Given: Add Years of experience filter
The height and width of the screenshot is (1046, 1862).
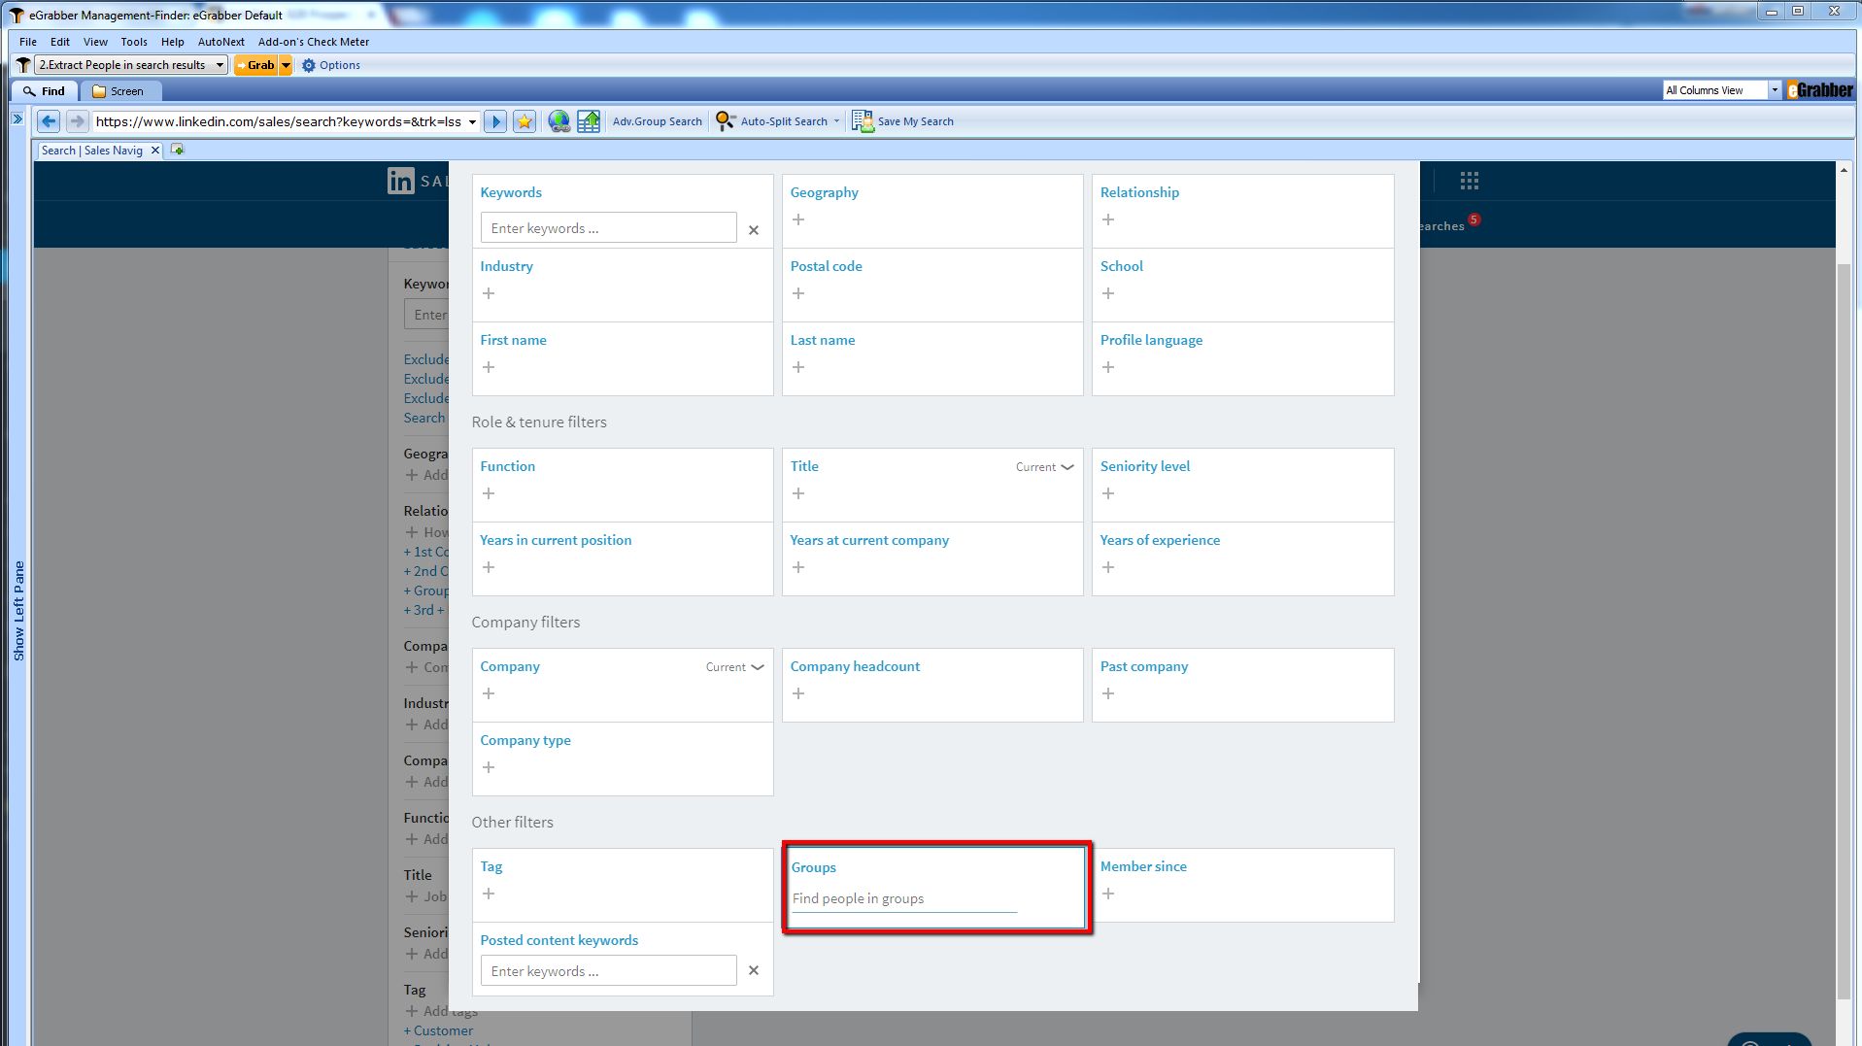Looking at the screenshot, I should coord(1108,567).
